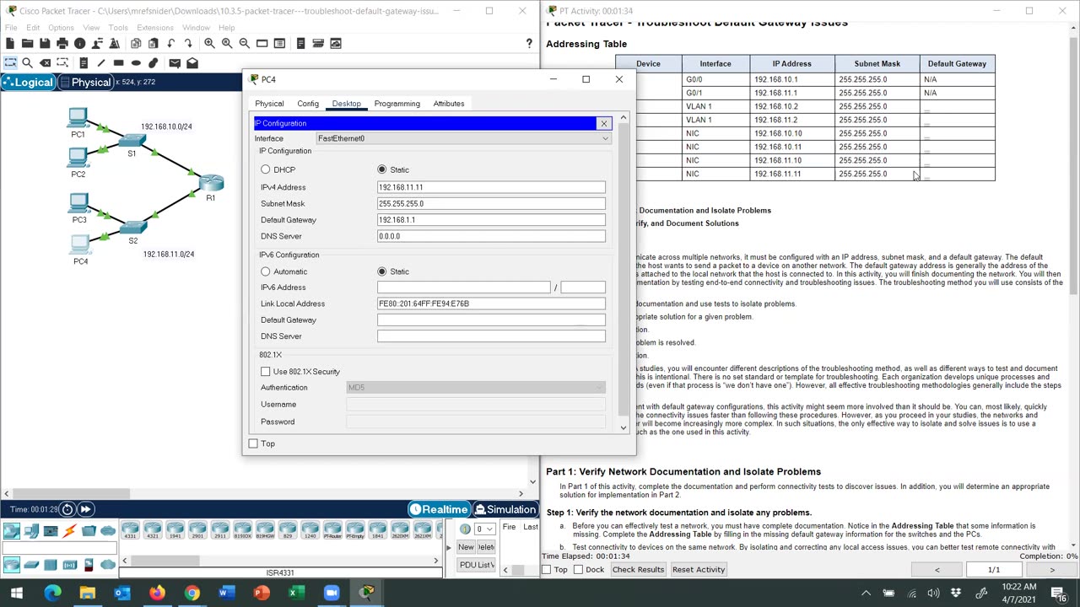Click the Reset Activity button

click(699, 570)
